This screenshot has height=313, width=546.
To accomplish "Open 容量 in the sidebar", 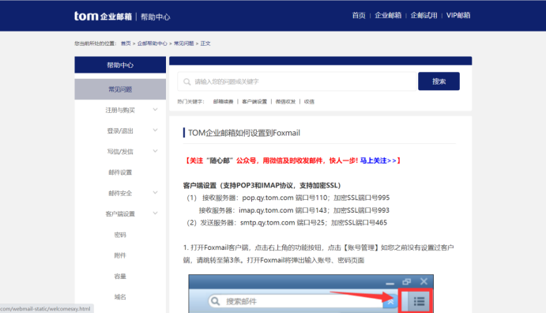I will (x=120, y=277).
